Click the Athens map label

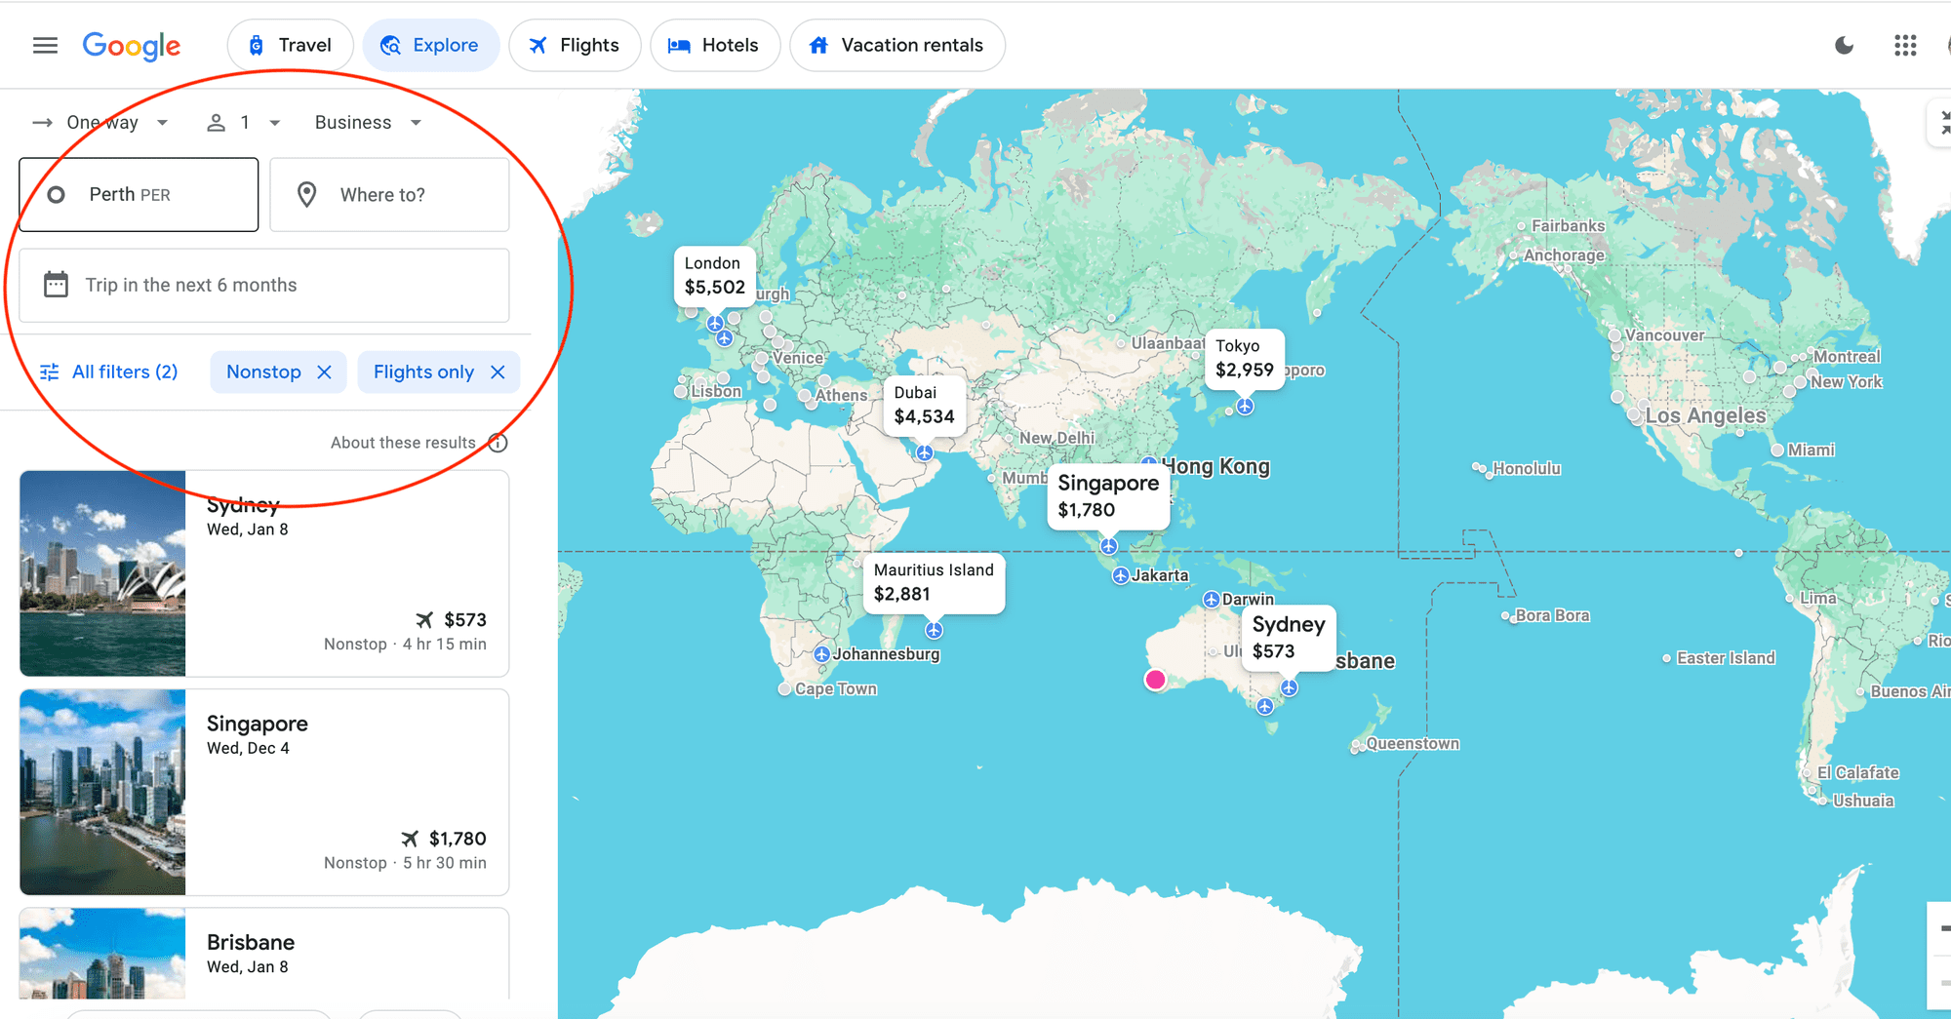point(841,395)
